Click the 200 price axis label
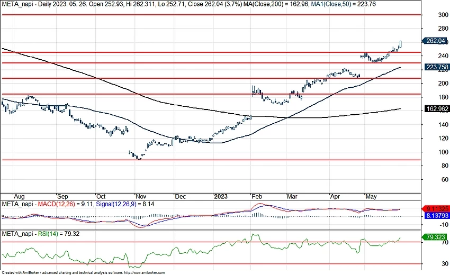 click(443, 84)
